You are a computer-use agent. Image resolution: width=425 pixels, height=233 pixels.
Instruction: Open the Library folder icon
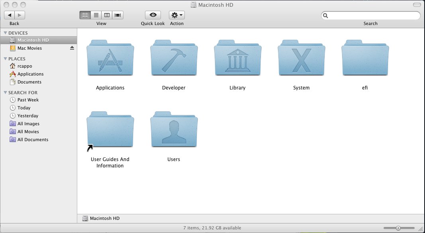237,58
